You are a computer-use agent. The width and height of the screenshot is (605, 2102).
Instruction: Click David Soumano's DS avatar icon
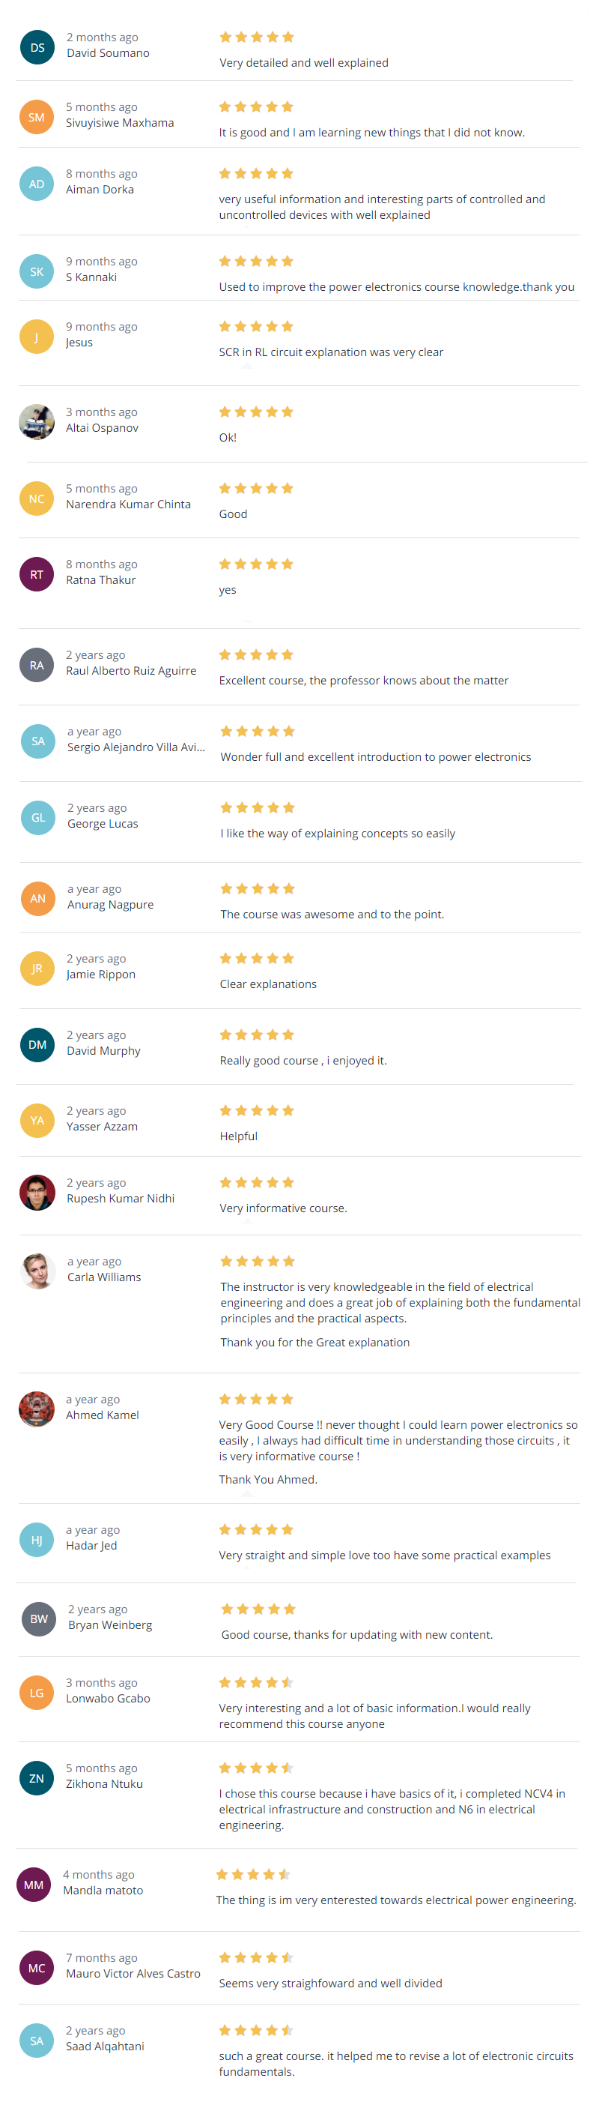[37, 48]
